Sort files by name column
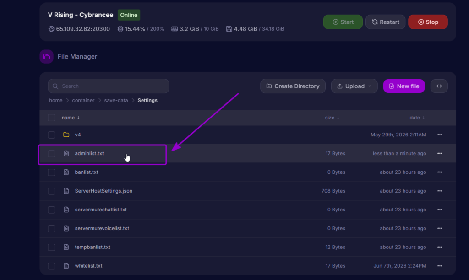Image resolution: width=469 pixels, height=280 pixels. tap(71, 118)
